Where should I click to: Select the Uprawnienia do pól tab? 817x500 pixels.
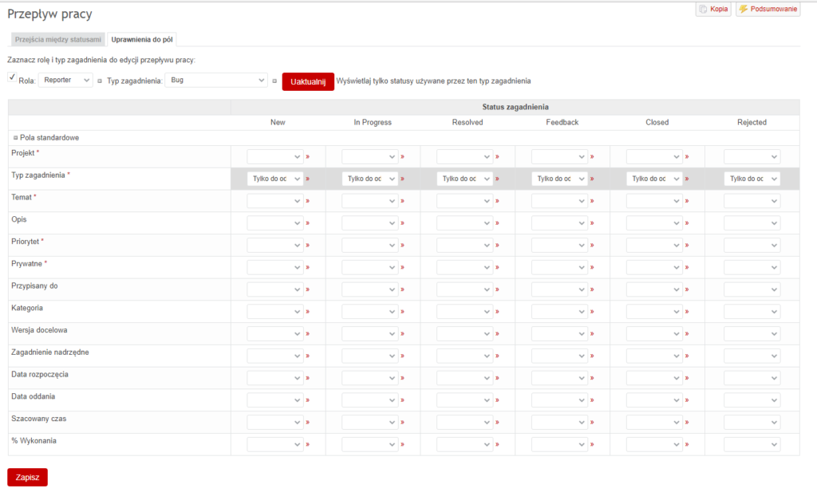142,40
